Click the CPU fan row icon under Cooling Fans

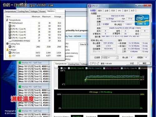(x=10, y=47)
